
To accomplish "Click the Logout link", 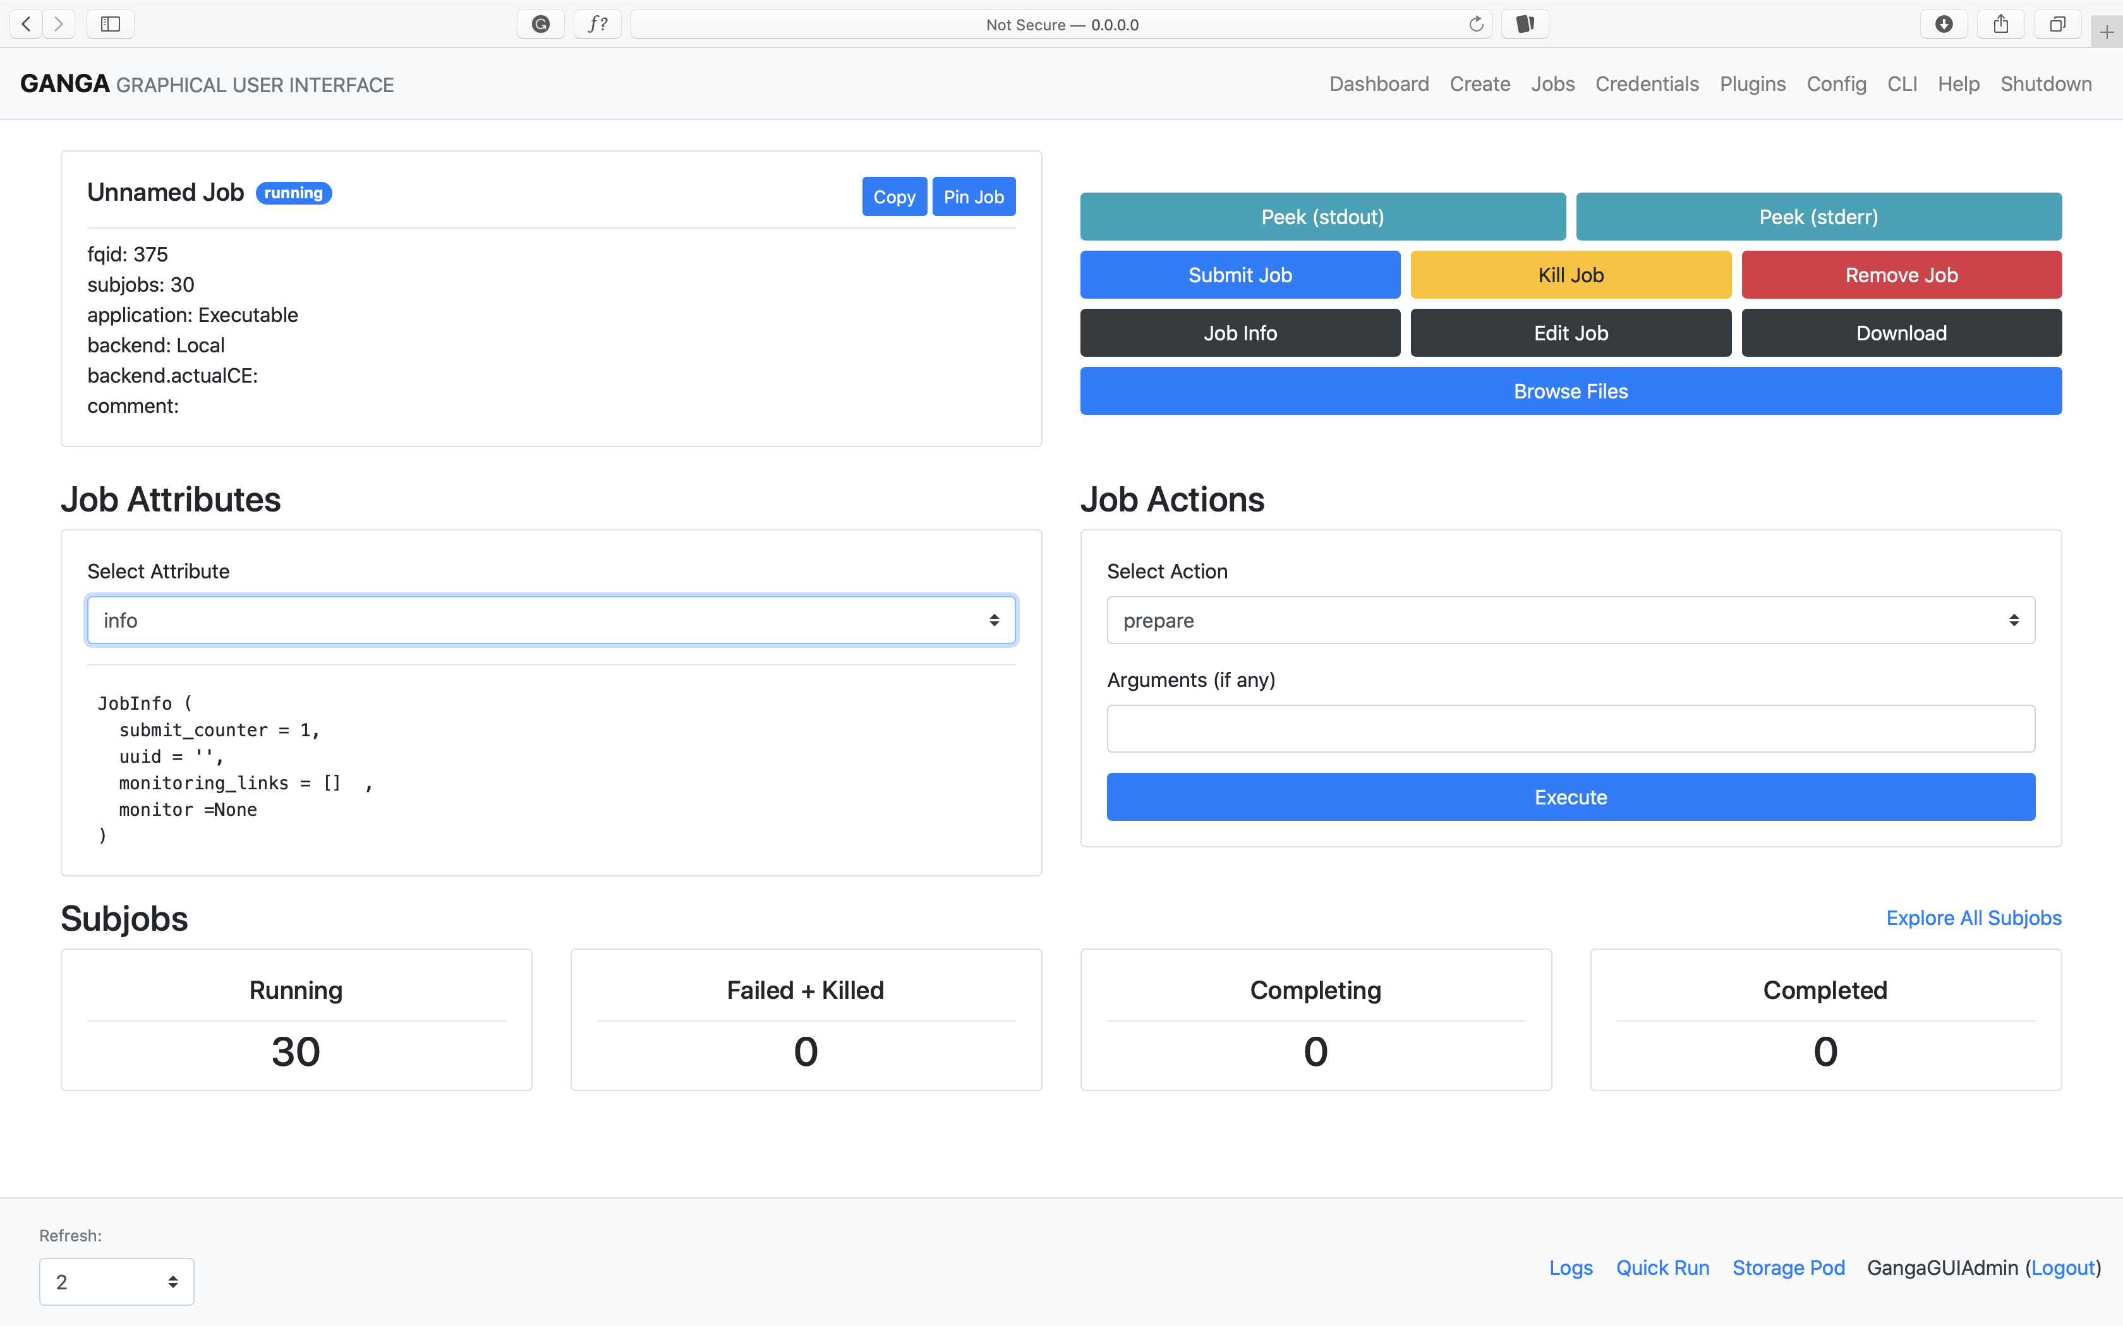I will (x=2064, y=1268).
